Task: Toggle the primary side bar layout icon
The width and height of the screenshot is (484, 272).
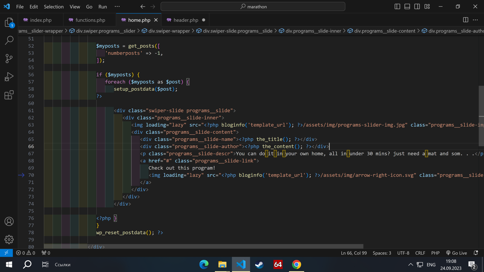Action: pyautogui.click(x=397, y=7)
